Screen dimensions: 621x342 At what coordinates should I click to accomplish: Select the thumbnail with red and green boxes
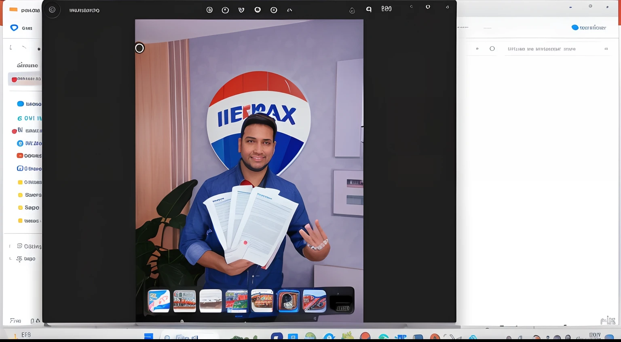[237, 301]
